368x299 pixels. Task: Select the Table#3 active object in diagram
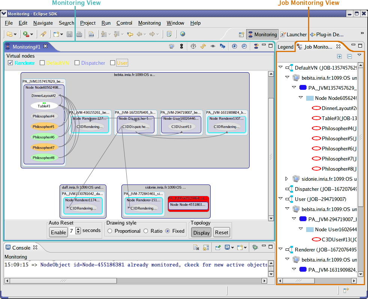pos(44,106)
